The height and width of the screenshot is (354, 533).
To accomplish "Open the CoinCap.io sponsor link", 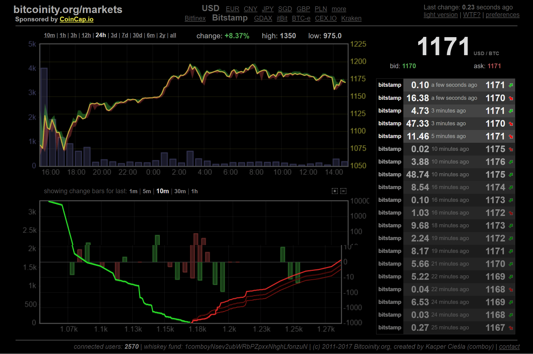I will 77,19.
